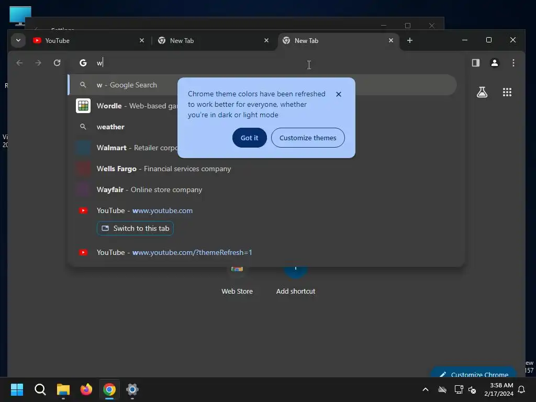Go forward with the forward arrow
The width and height of the screenshot is (536, 402).
coord(38,63)
